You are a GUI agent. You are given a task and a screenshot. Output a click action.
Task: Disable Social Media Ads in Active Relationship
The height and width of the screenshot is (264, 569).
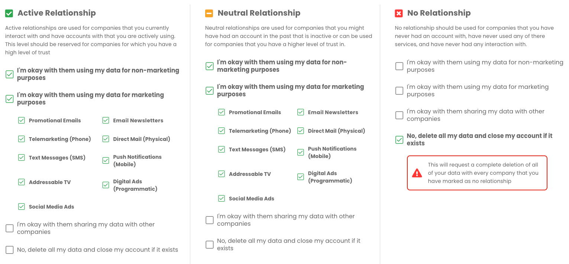[x=22, y=207]
